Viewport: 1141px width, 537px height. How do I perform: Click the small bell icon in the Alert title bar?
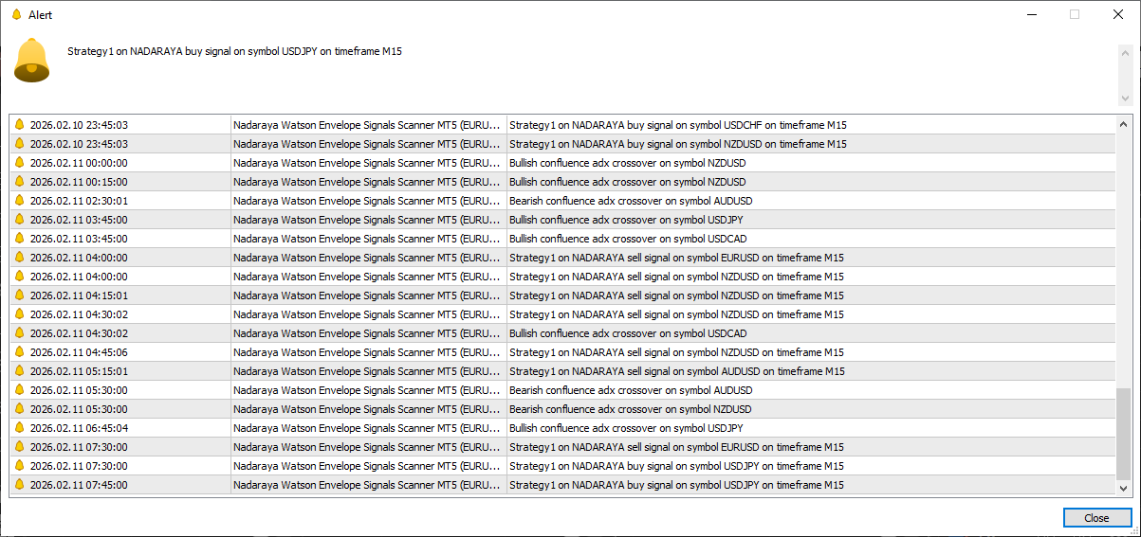pyautogui.click(x=15, y=14)
